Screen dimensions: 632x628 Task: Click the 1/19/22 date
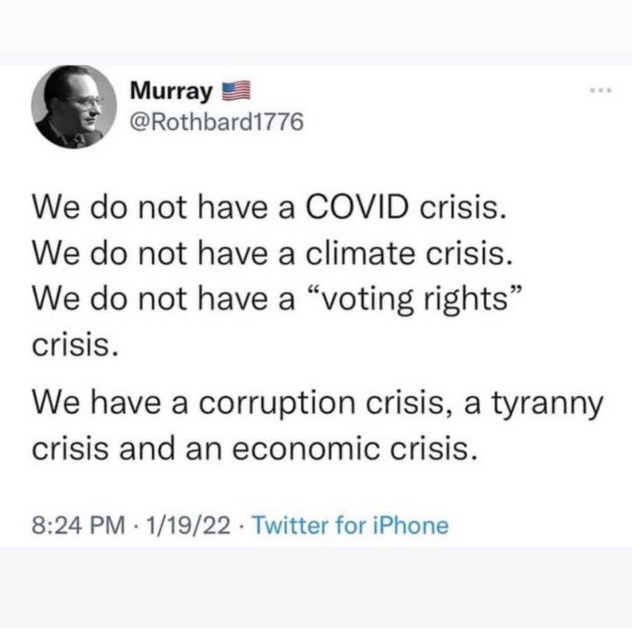[188, 525]
